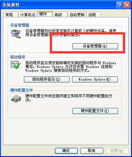Image resolution: width=132 pixels, height=157 pixels.
Task: Click the driver signing checkmark icon
Action: click(x=16, y=65)
